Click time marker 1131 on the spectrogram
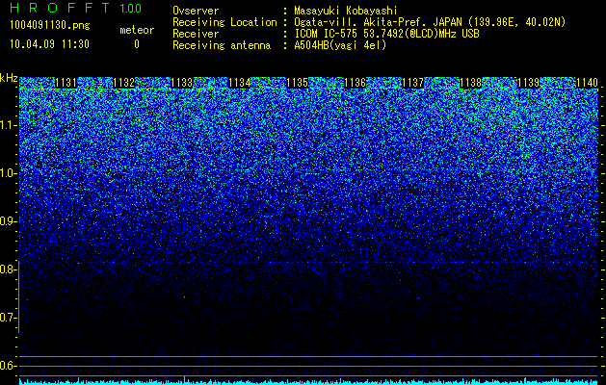 click(x=66, y=83)
